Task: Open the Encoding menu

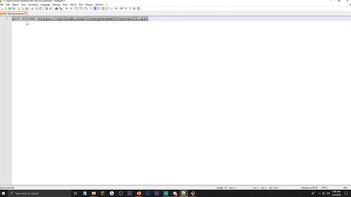Action: coord(33,4)
